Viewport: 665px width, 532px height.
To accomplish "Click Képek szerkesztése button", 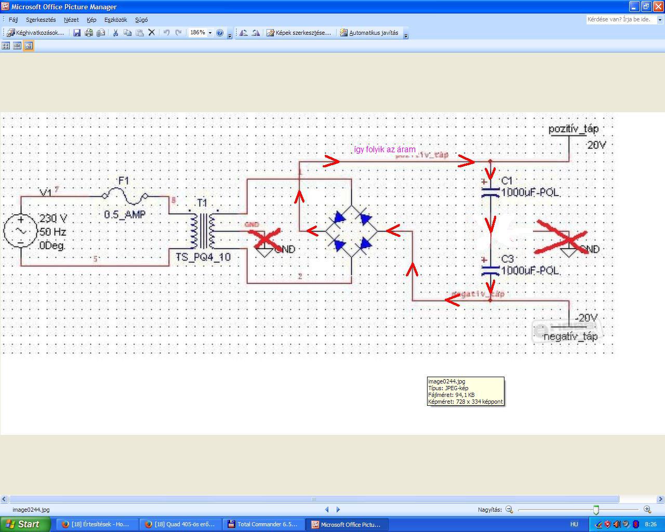I will pos(299,33).
